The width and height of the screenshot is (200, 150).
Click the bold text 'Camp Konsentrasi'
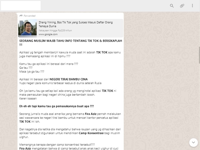click(91, 133)
